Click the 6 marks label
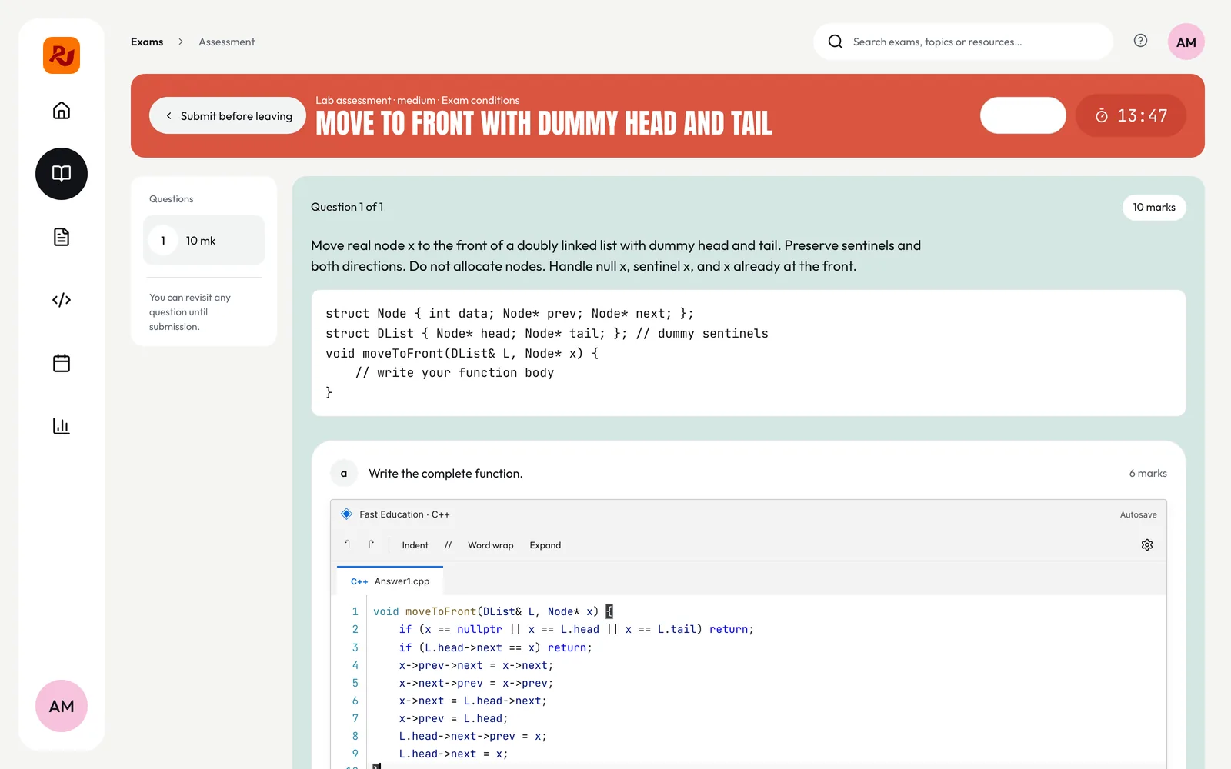This screenshot has height=769, width=1231. pyautogui.click(x=1148, y=473)
